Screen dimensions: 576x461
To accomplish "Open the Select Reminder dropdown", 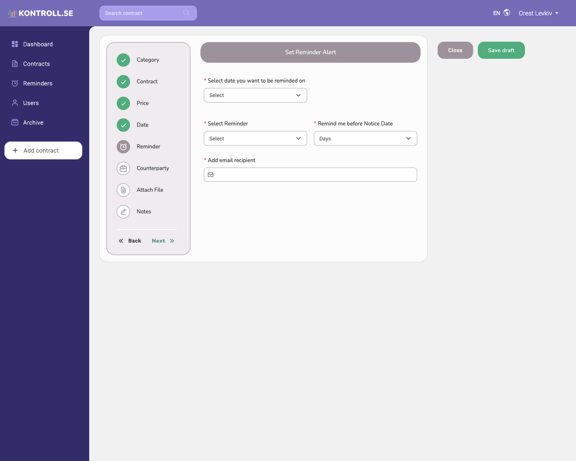I will coord(255,139).
